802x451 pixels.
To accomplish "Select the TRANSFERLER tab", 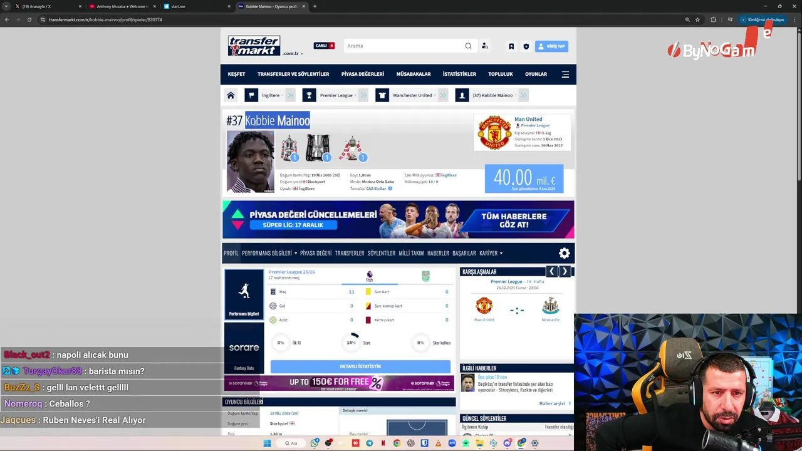I will click(350, 253).
